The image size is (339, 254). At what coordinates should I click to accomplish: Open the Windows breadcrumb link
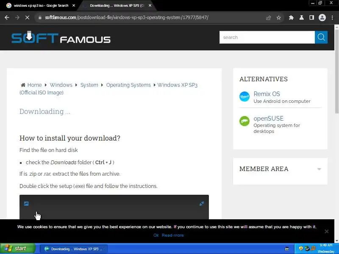(x=61, y=85)
